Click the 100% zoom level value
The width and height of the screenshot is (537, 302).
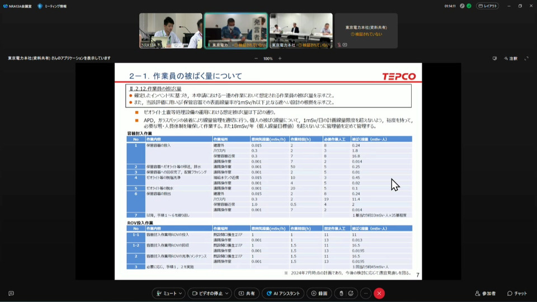[x=268, y=59]
